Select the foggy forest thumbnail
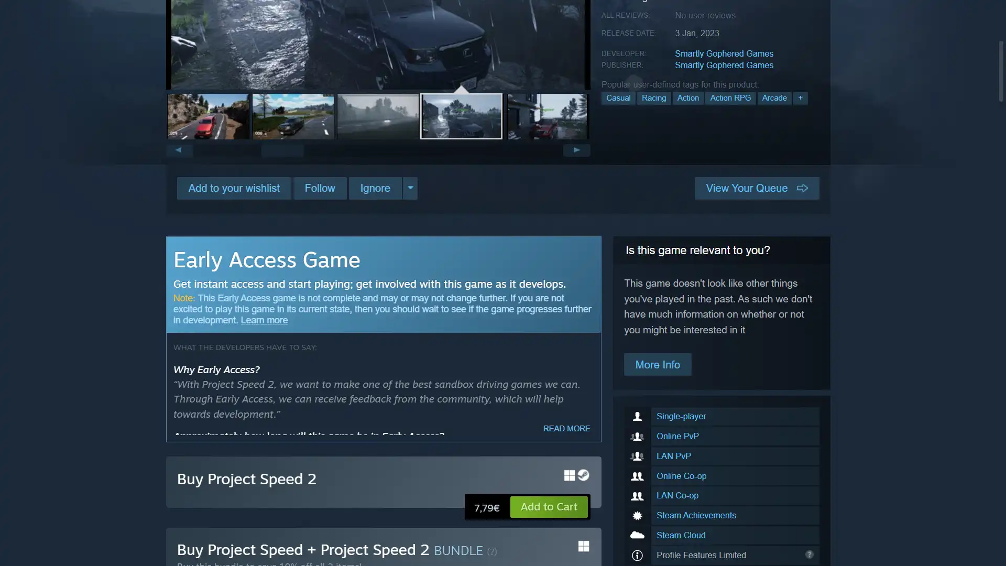1006x566 pixels. (x=378, y=116)
